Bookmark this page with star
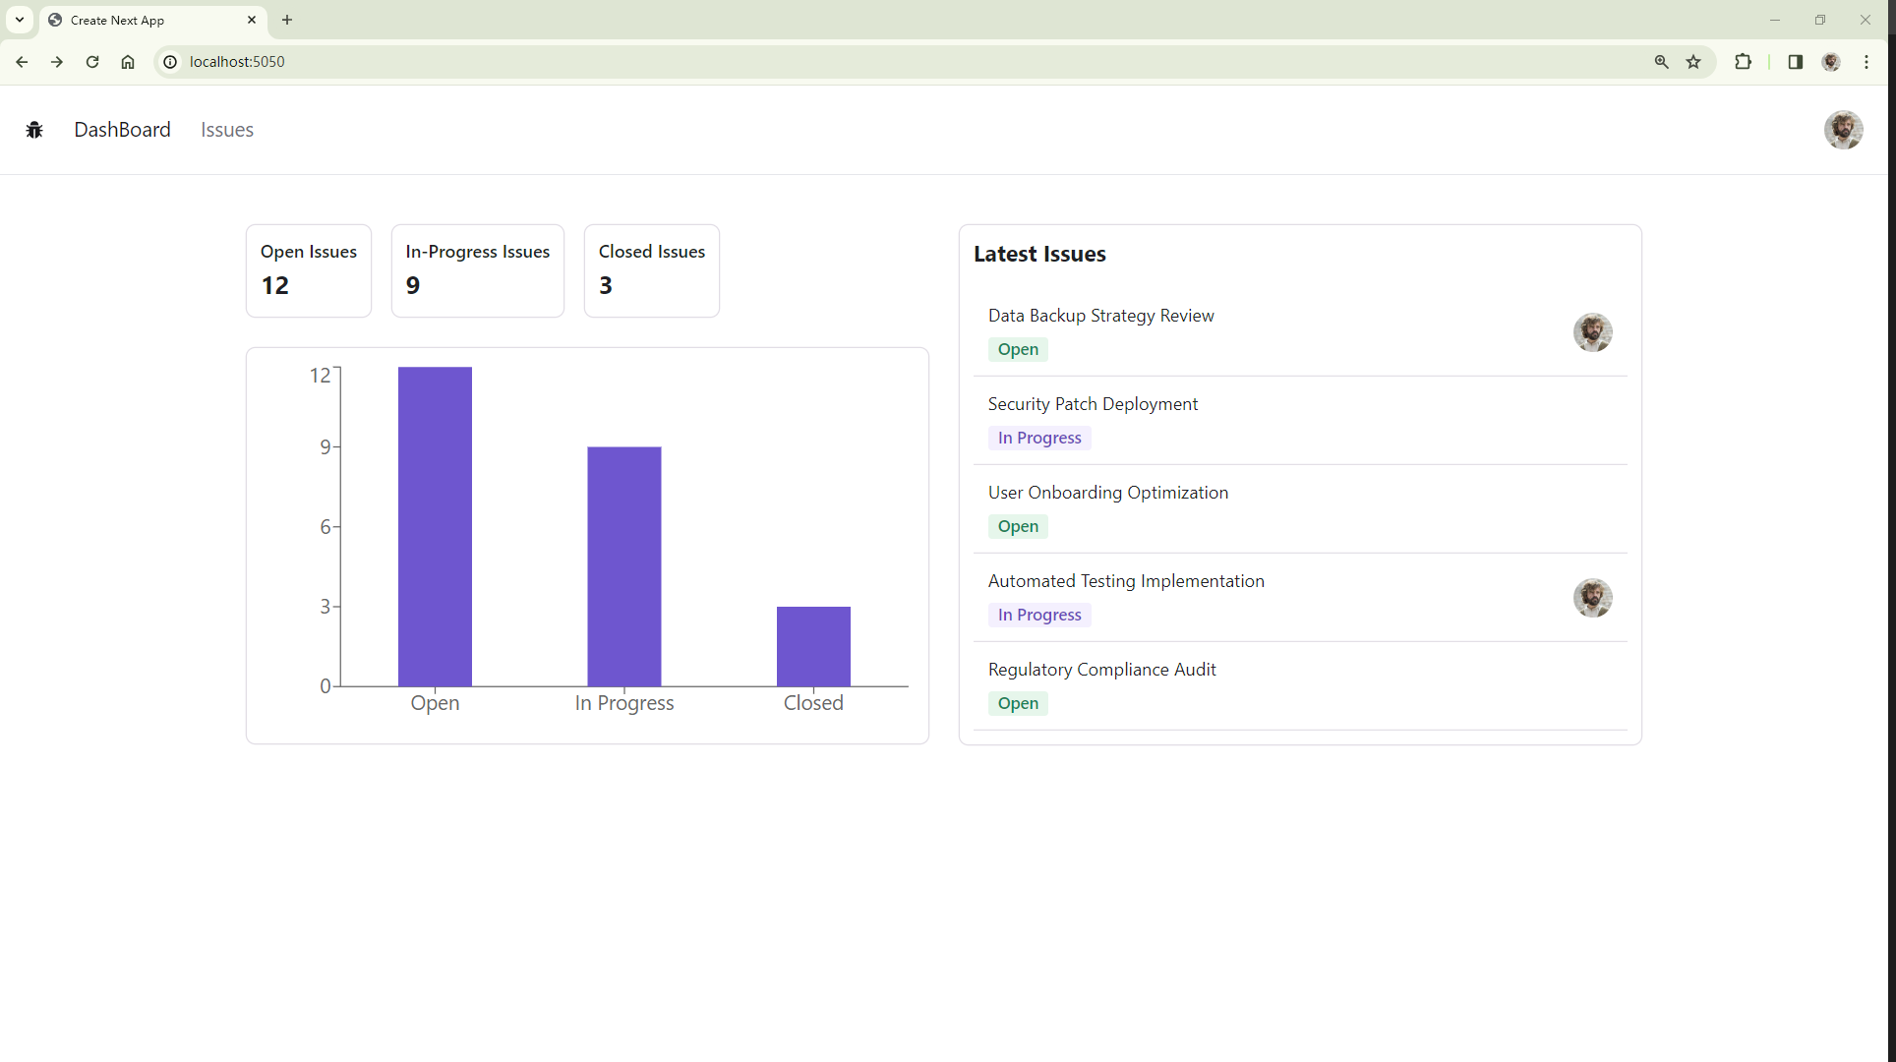The image size is (1896, 1062). pyautogui.click(x=1693, y=62)
